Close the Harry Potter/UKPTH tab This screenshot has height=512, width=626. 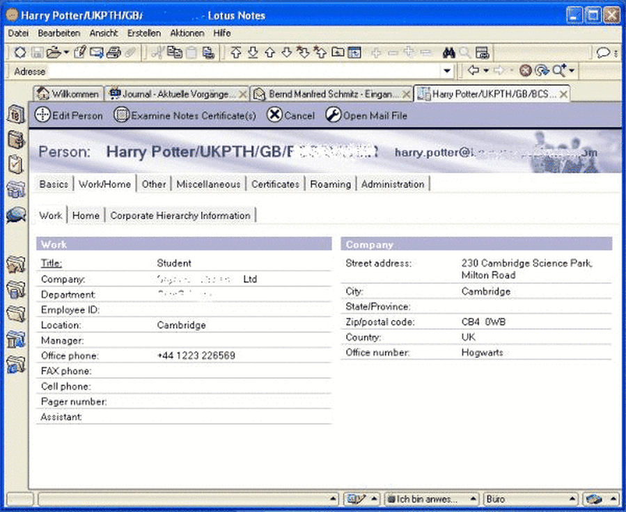coord(563,94)
